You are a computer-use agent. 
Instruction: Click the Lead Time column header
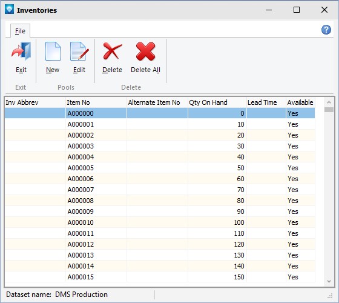[x=266, y=102]
